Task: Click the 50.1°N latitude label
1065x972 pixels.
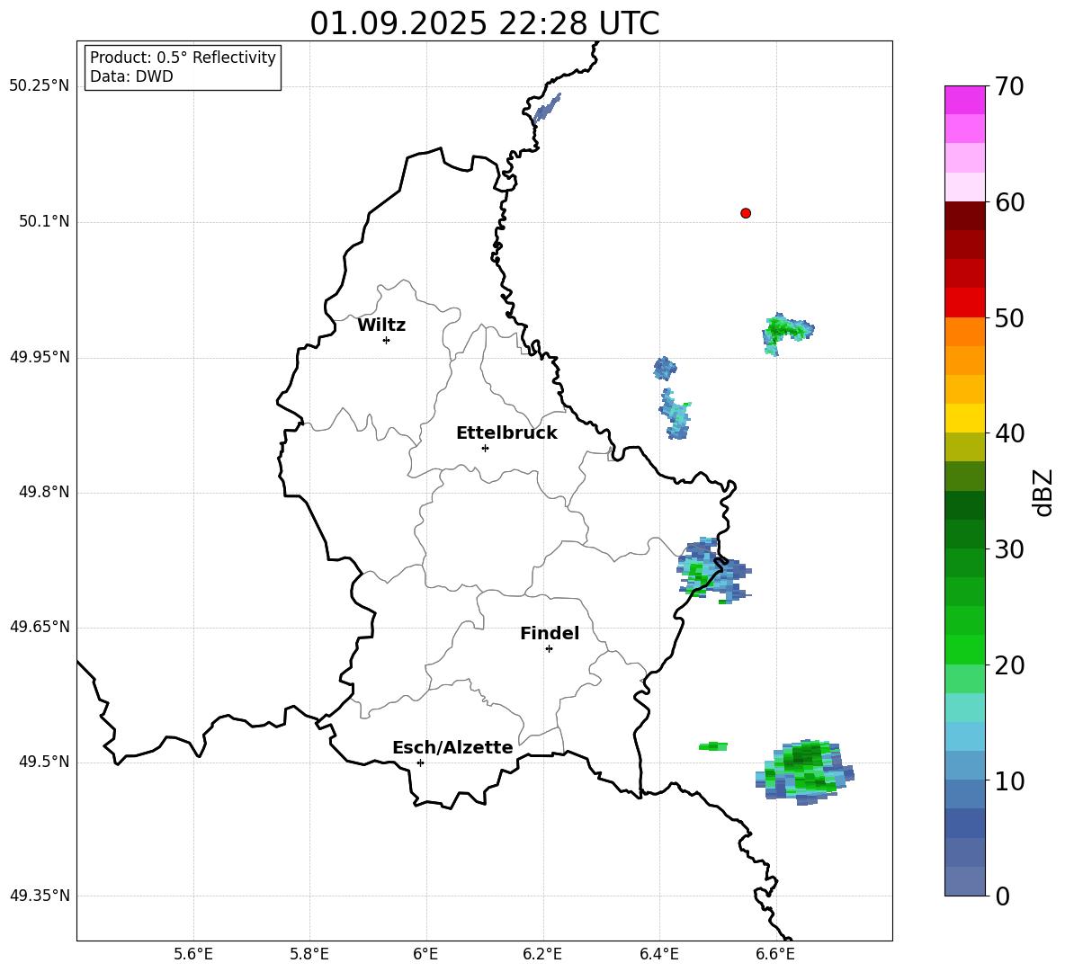Action: click(x=44, y=222)
